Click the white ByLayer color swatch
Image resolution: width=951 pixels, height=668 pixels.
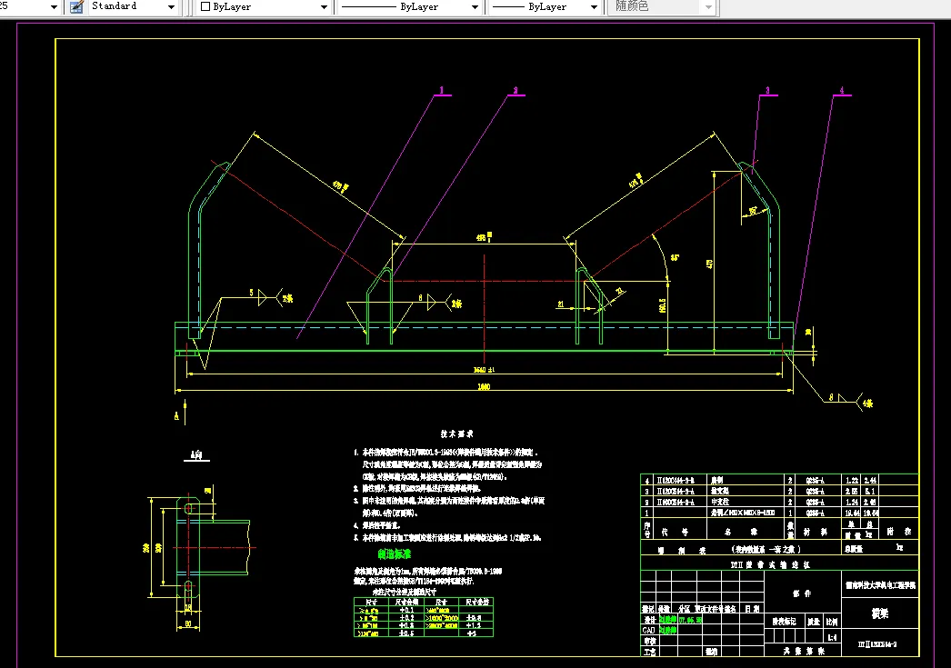click(205, 6)
